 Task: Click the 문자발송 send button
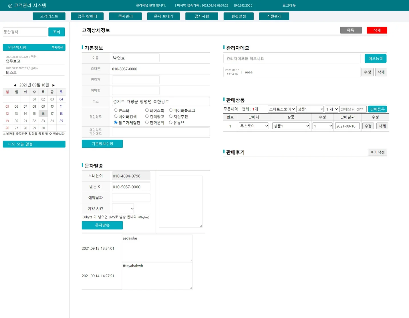point(102,225)
